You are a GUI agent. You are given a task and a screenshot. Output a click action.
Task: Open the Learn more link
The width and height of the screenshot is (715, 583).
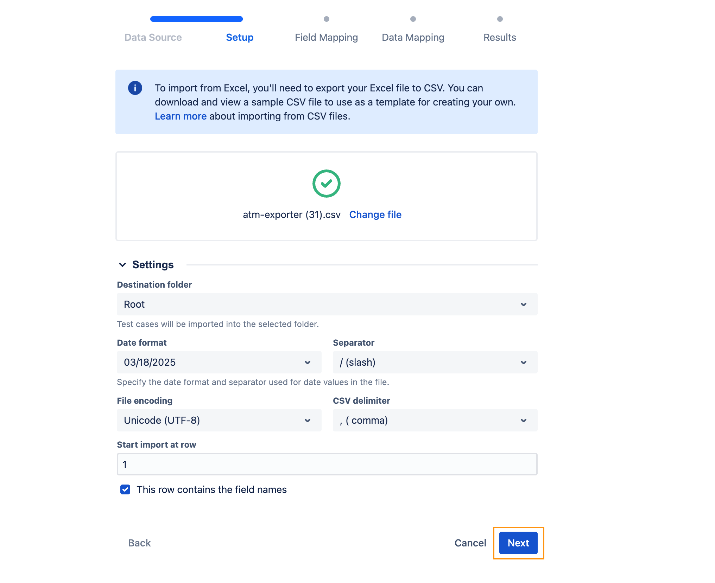[x=181, y=116]
